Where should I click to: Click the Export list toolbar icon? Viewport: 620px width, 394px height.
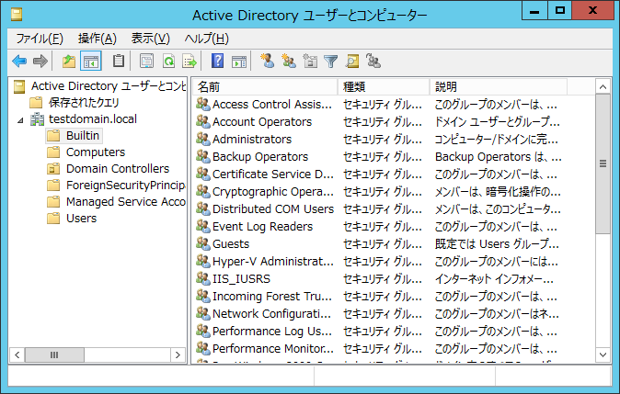pos(189,62)
